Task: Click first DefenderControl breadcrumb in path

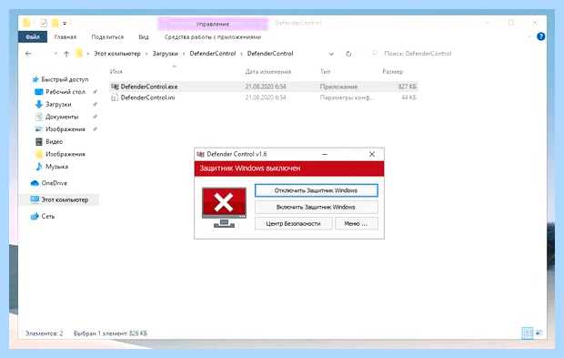Action: [213, 54]
